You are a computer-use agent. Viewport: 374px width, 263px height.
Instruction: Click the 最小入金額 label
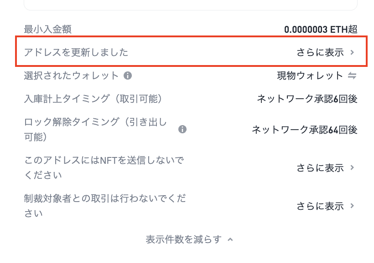(48, 29)
